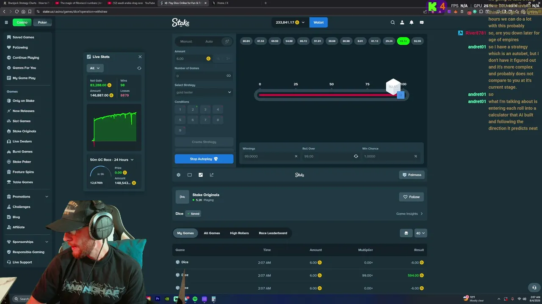Bookmark this page in the browser
Image resolution: width=542 pixels, height=304 pixels.
(30, 11)
